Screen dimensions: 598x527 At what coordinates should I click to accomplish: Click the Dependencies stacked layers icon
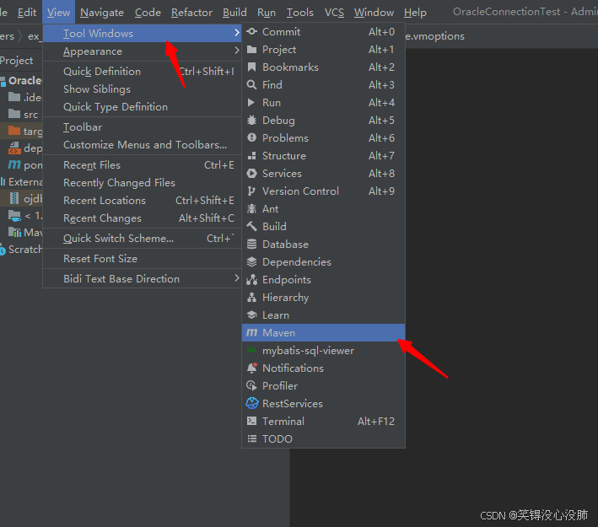pyautogui.click(x=251, y=261)
